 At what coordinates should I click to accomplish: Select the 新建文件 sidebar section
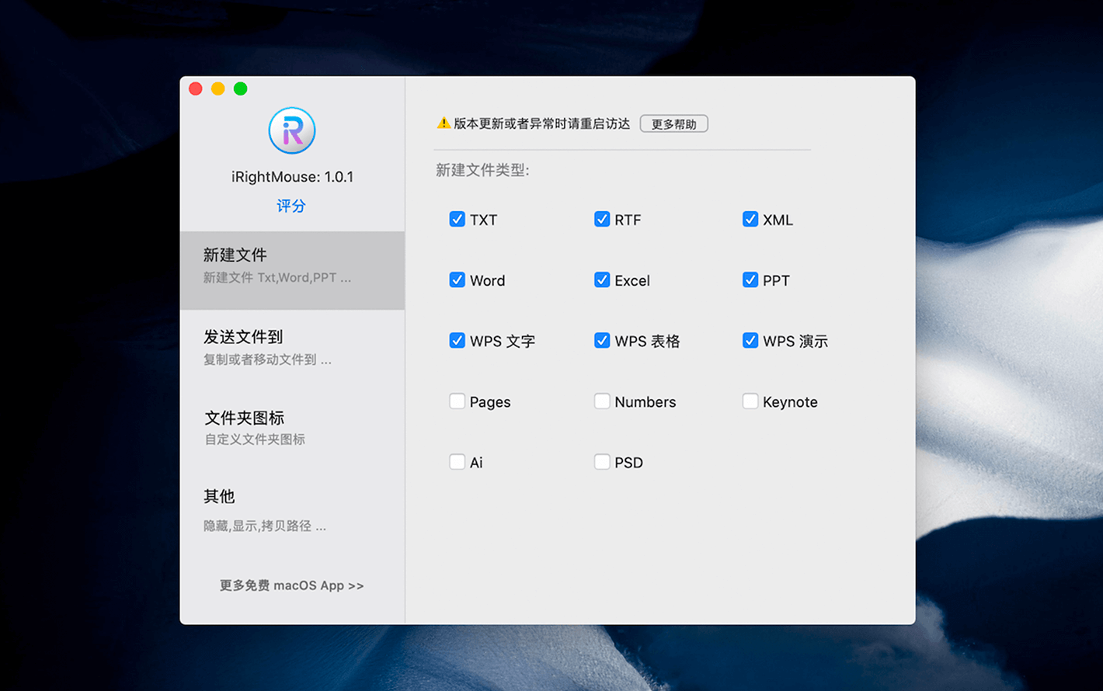pos(292,270)
